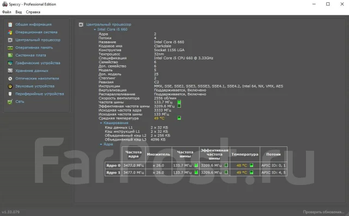Click the Операционная система Windows flag icon
Image resolution: width=349 pixels, height=216 pixels.
coord(10,32)
